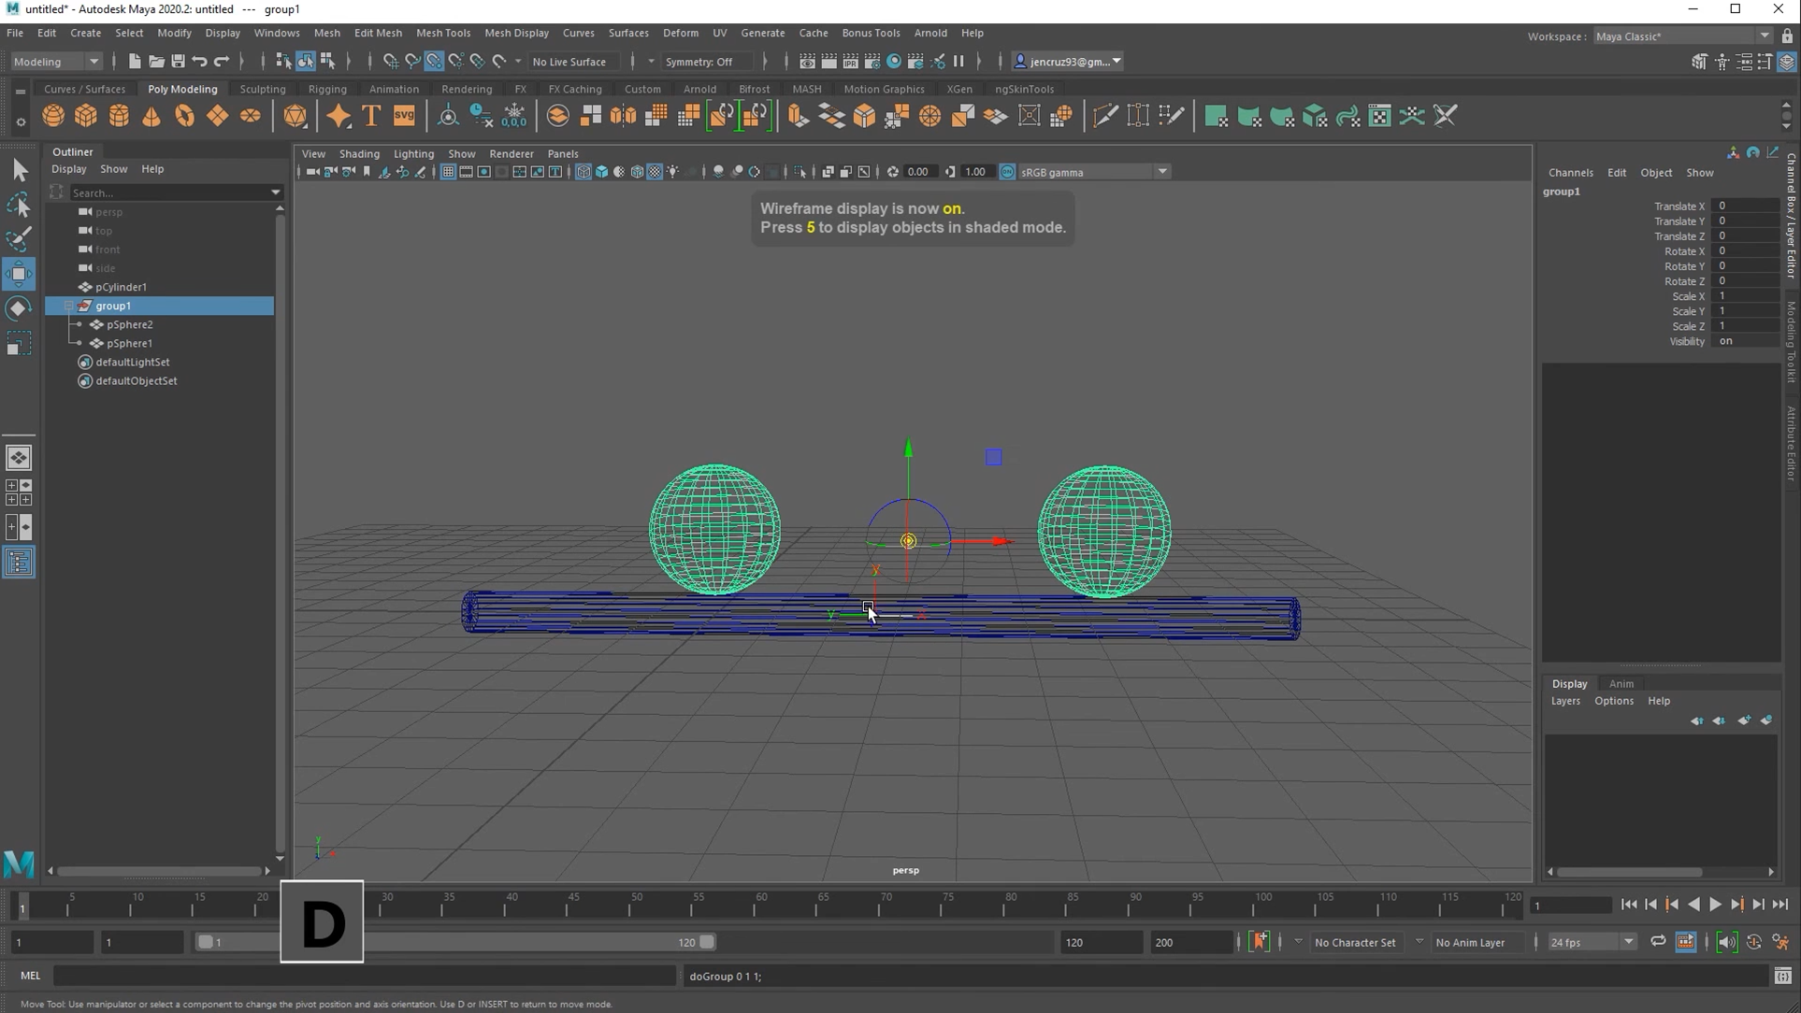Click the polygon cube shelf icon

86,116
